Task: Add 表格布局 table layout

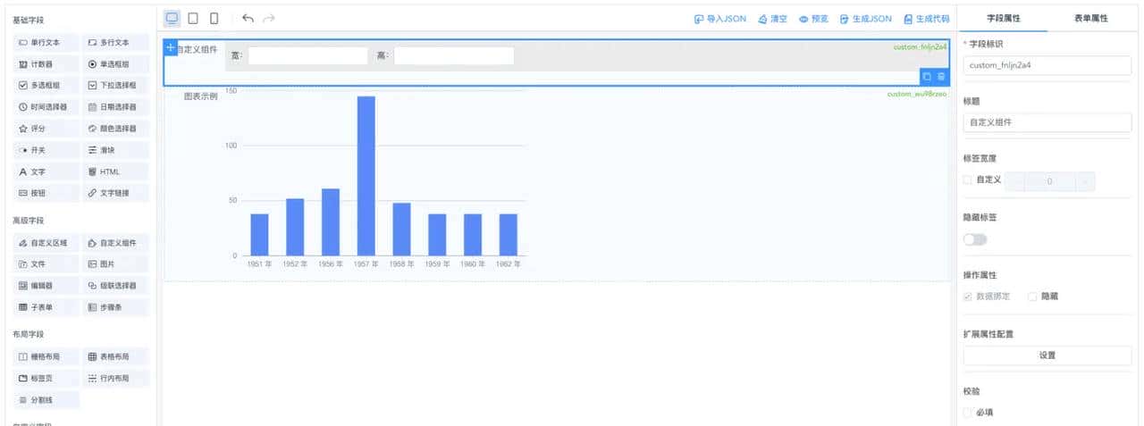Action: (115, 356)
